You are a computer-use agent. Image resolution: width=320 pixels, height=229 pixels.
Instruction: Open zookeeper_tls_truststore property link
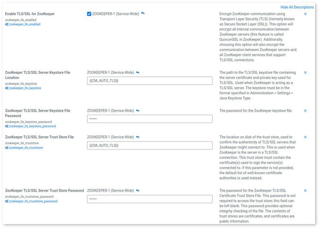[26, 148]
